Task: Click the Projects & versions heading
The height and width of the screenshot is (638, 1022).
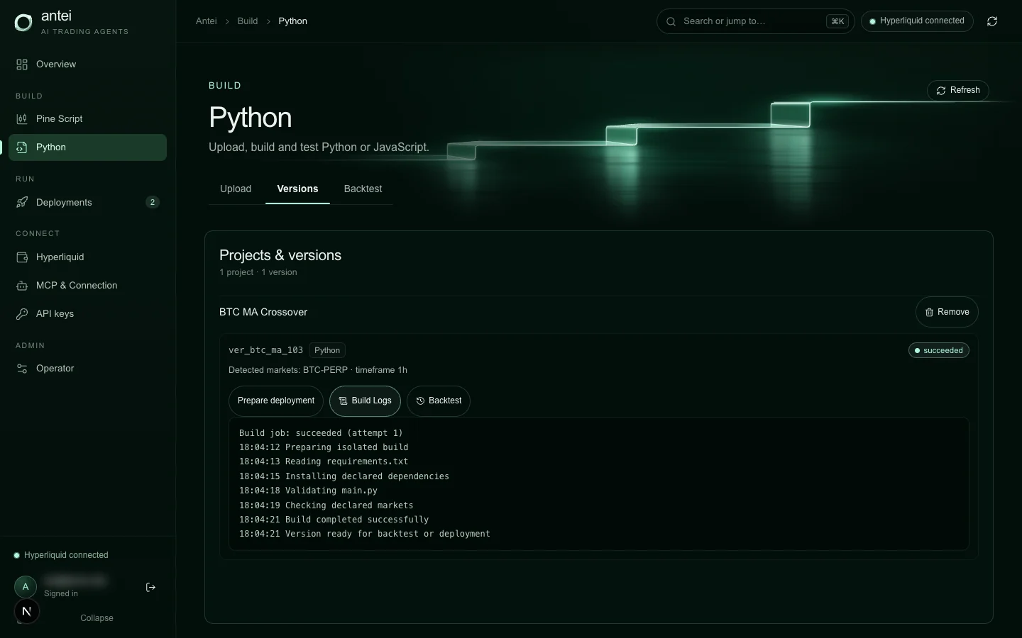Action: [280, 255]
